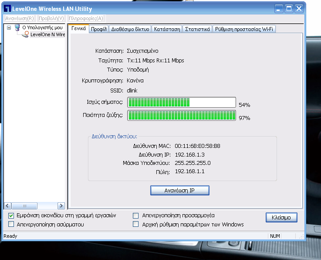Click the Ποιότητα ζεύξης progress bar
Image resolution: width=321 pixels, height=260 pixels.
tap(182, 116)
